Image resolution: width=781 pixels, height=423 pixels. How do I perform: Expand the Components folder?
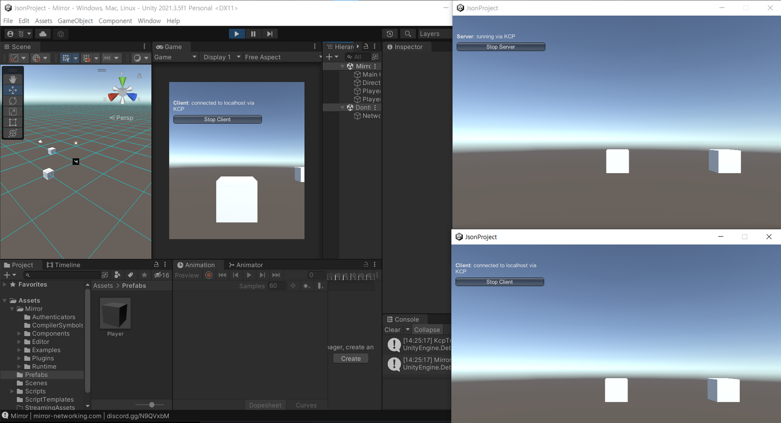tap(19, 334)
